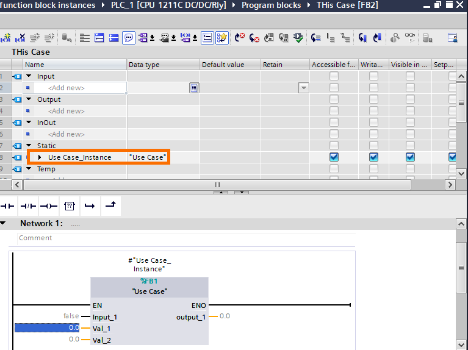468x350 pixels.
Task: Click the Program blocks breadcrumb item
Action: 271,5
